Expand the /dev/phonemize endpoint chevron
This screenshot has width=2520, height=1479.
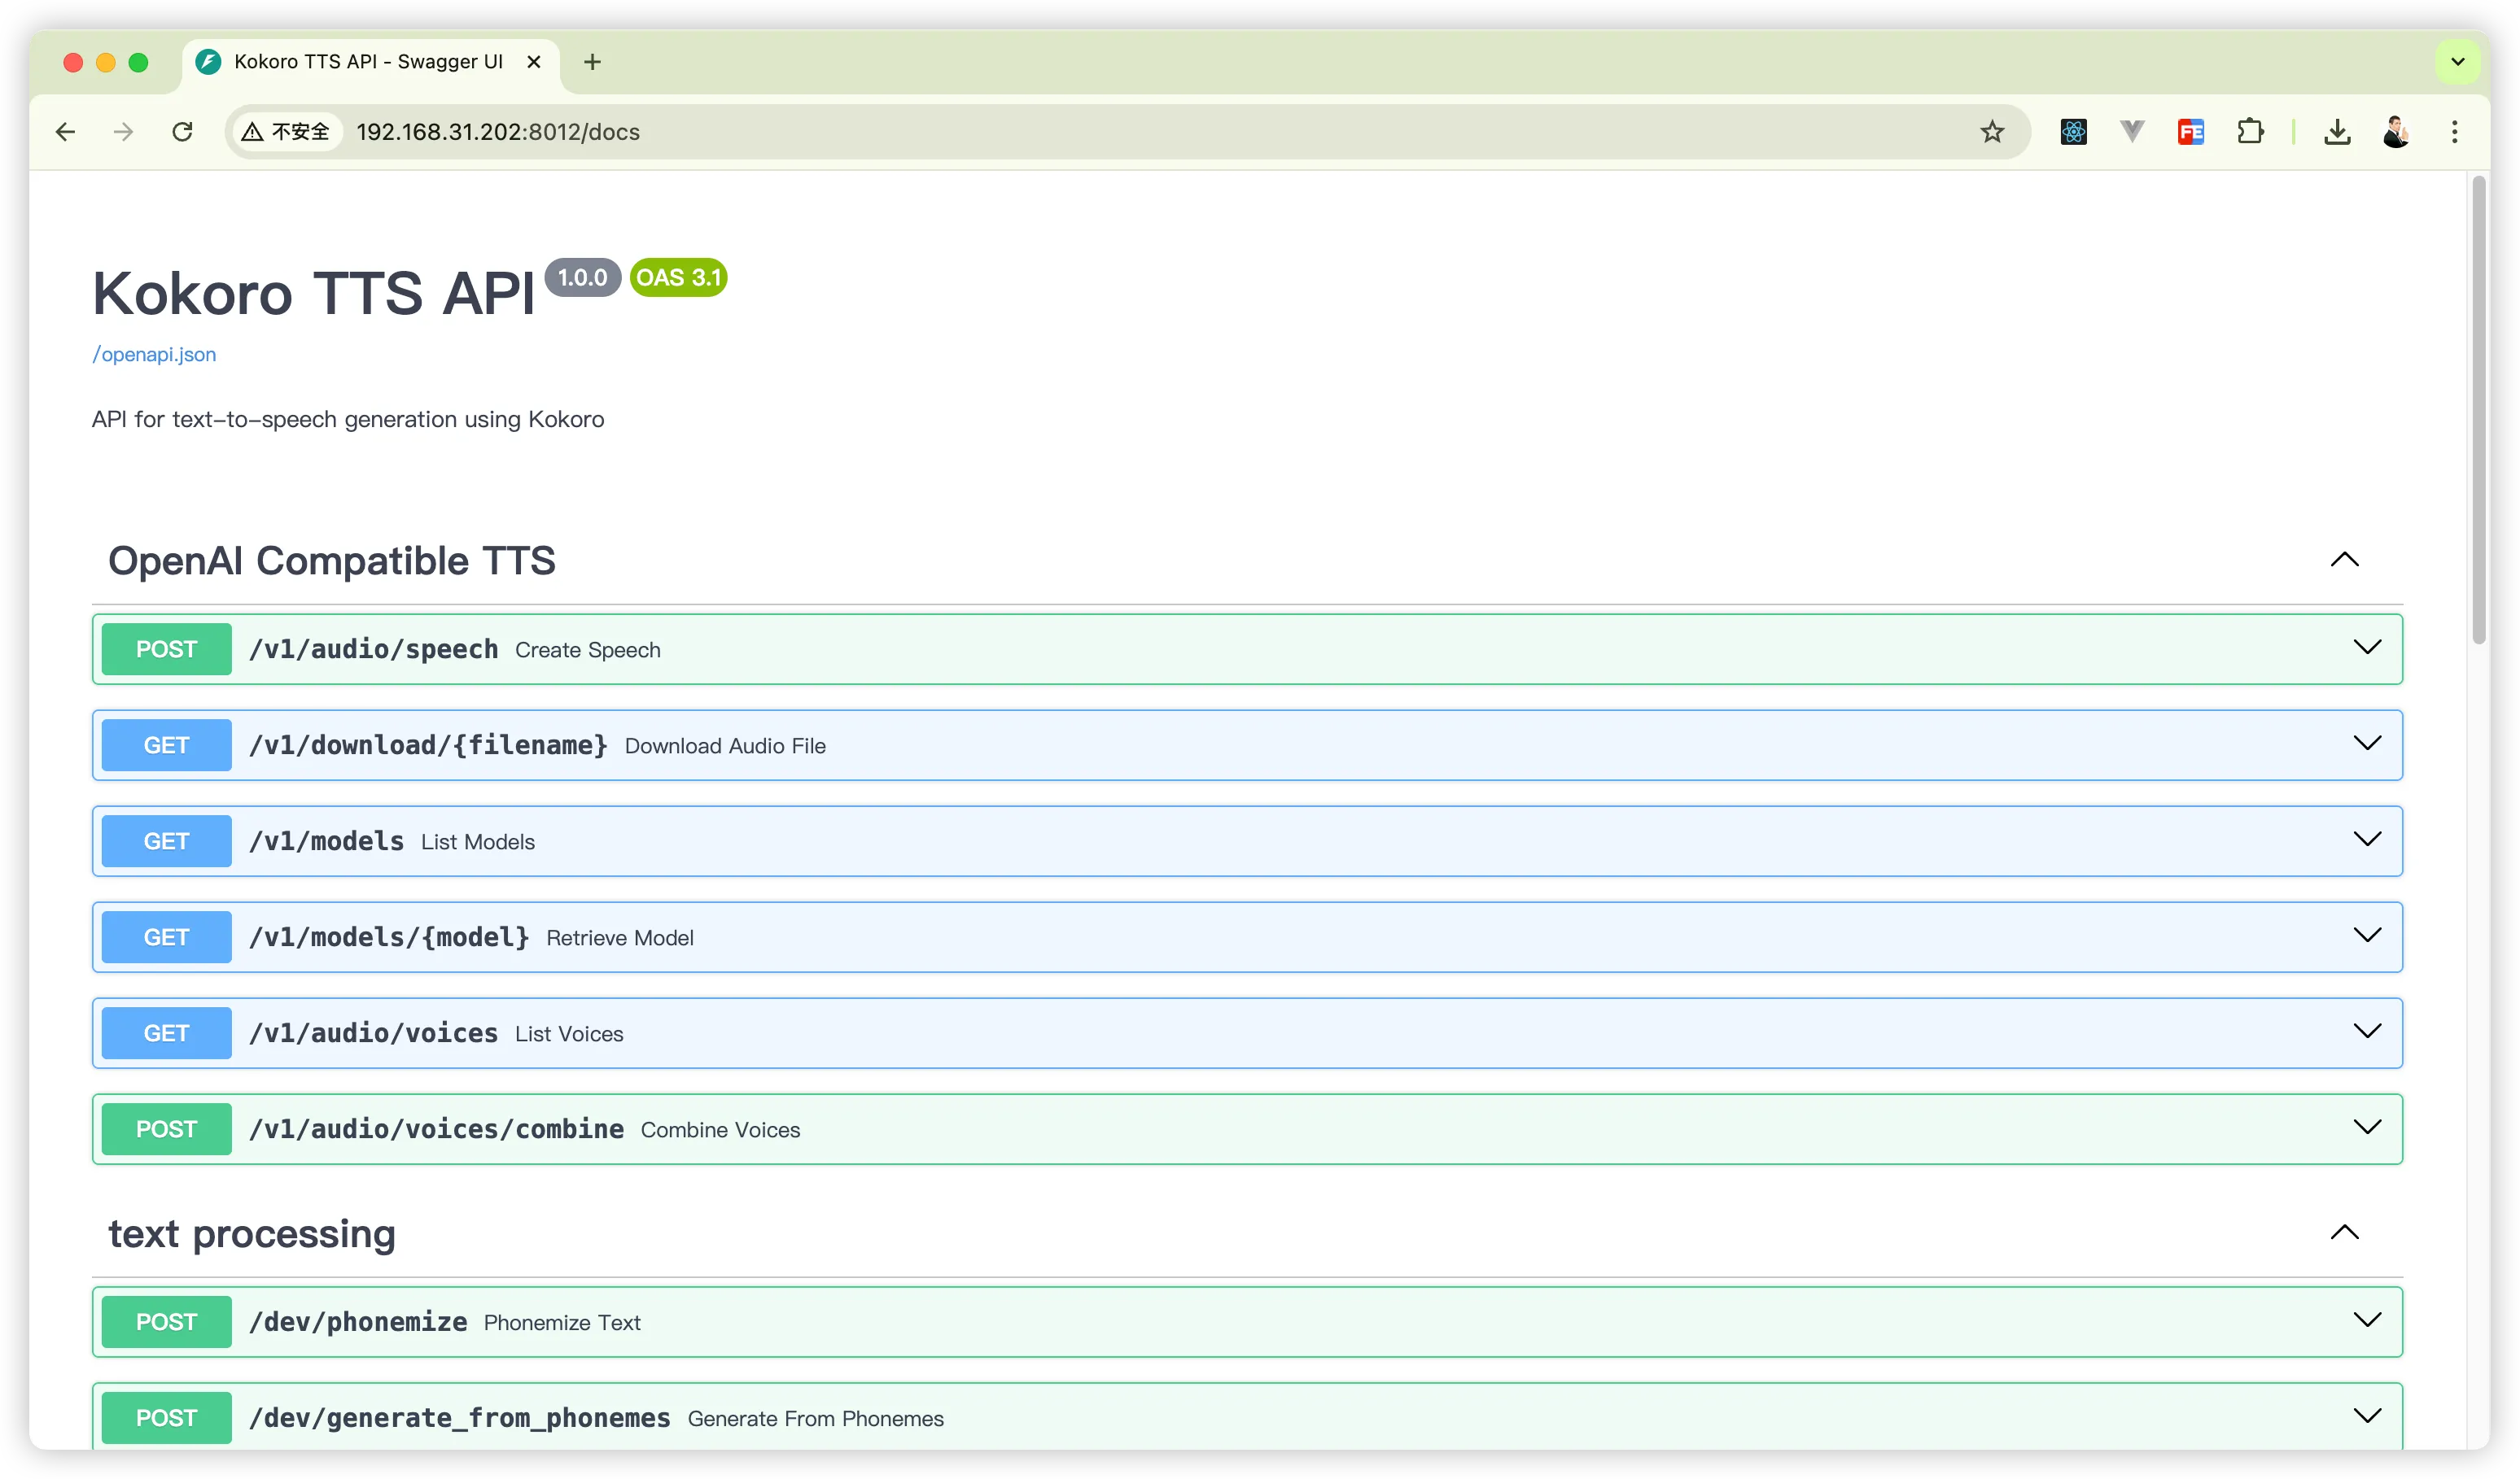2367,1320
